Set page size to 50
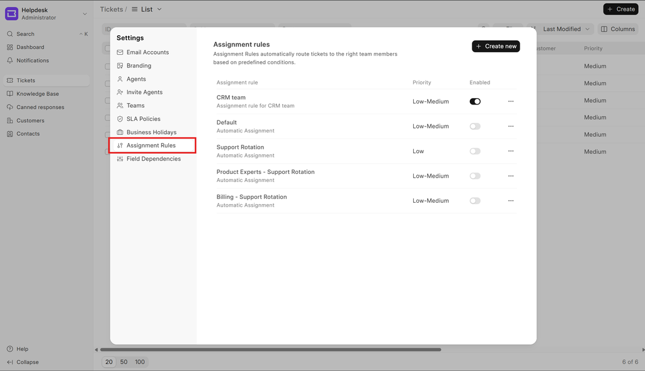 (124, 362)
